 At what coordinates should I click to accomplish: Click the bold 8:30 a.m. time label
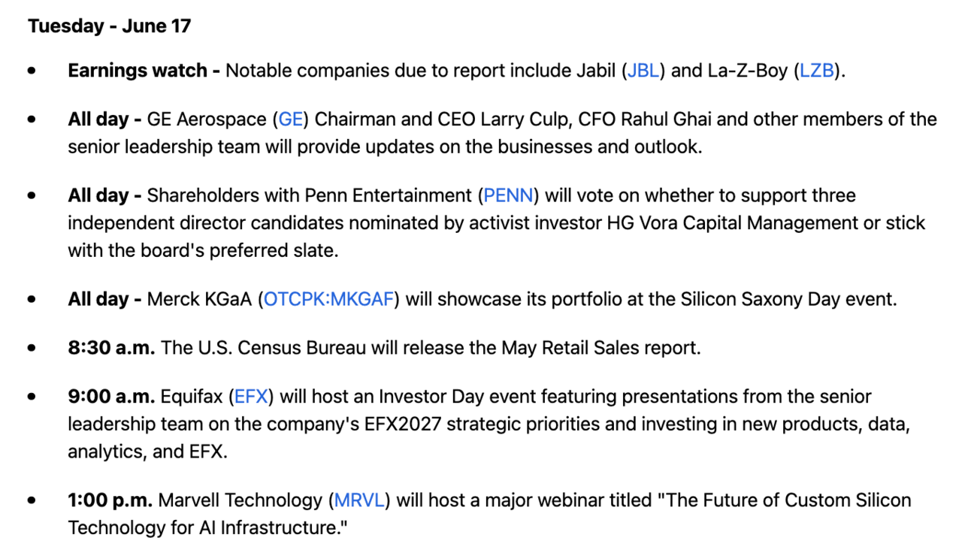click(x=111, y=348)
